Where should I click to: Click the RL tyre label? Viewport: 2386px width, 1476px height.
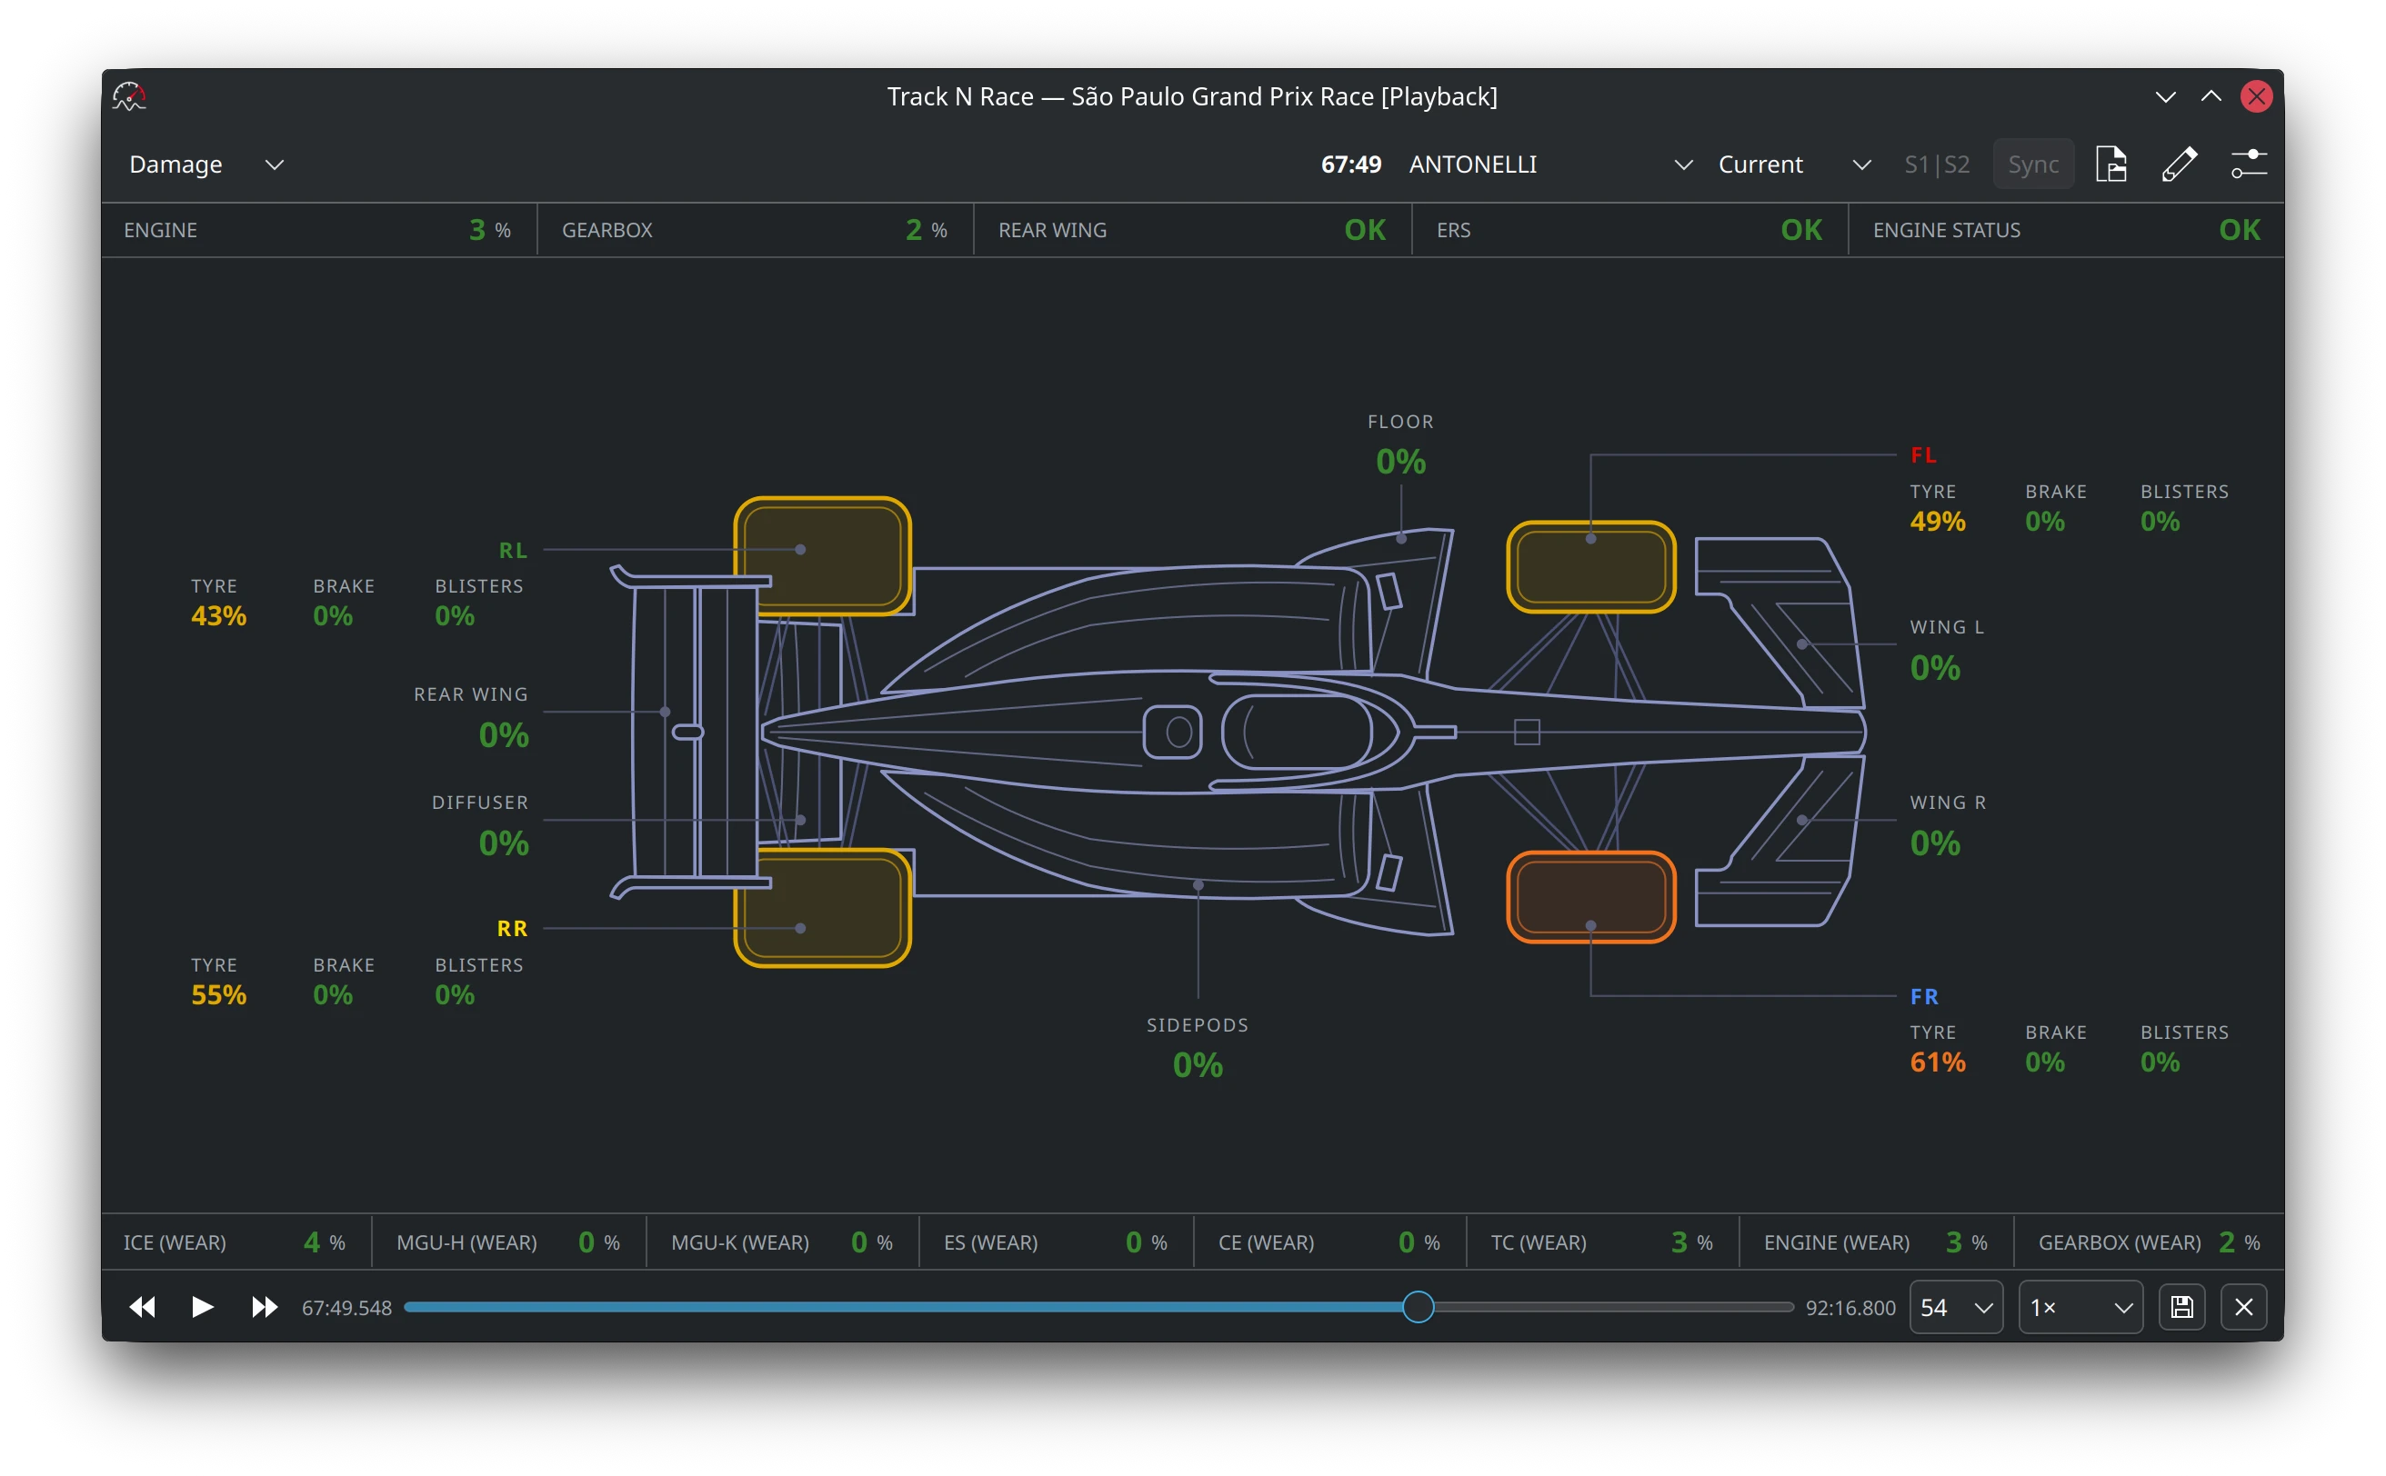[513, 551]
